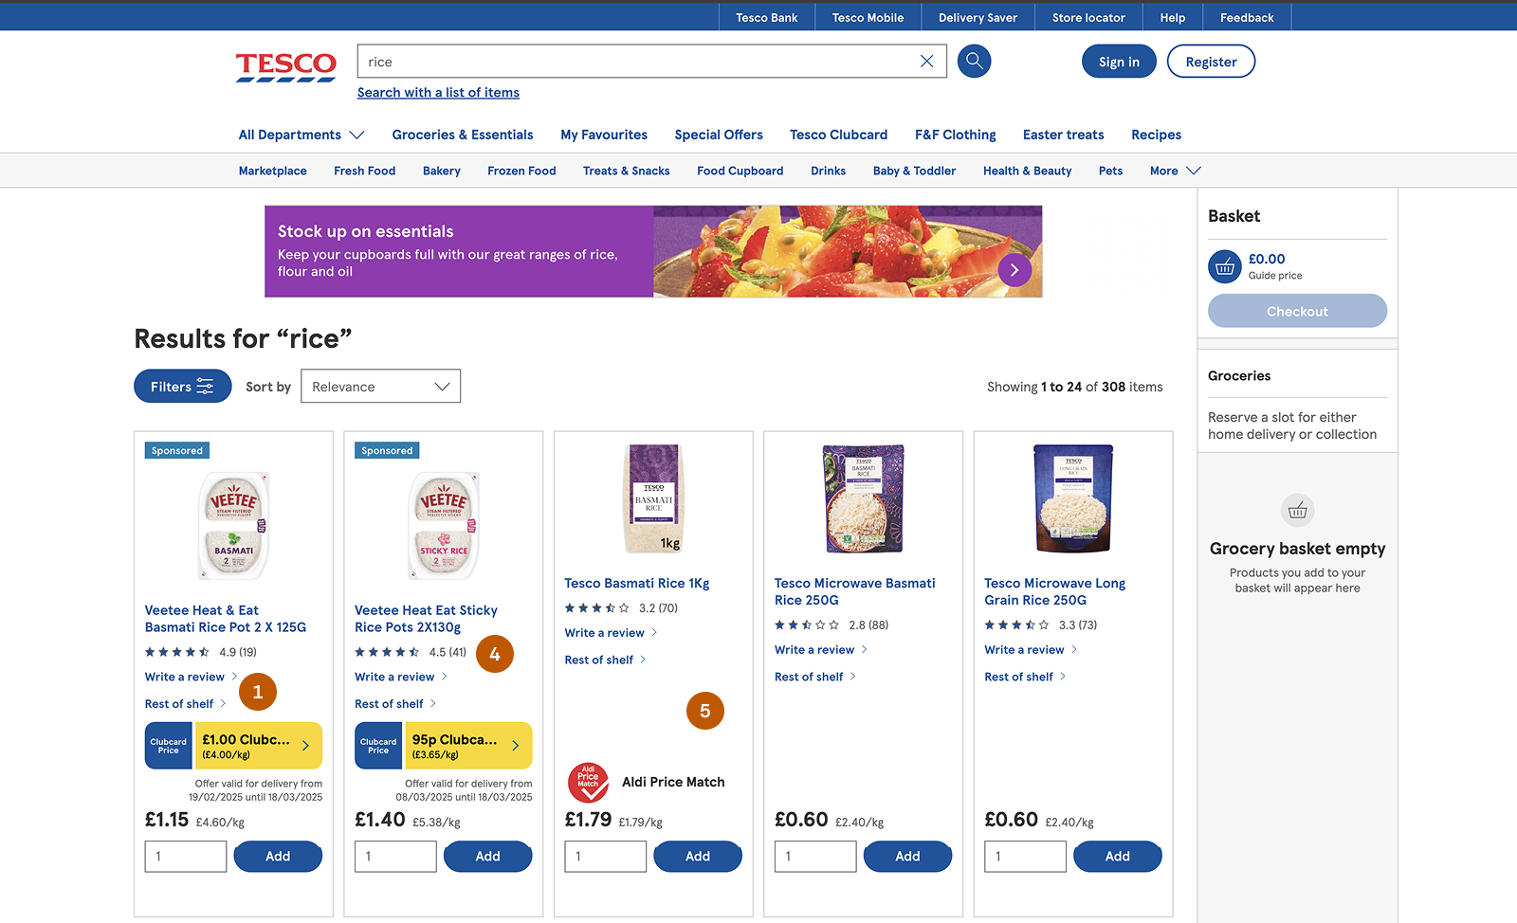Open the Search with a list of items link
The height and width of the screenshot is (923, 1517).
[x=438, y=92]
